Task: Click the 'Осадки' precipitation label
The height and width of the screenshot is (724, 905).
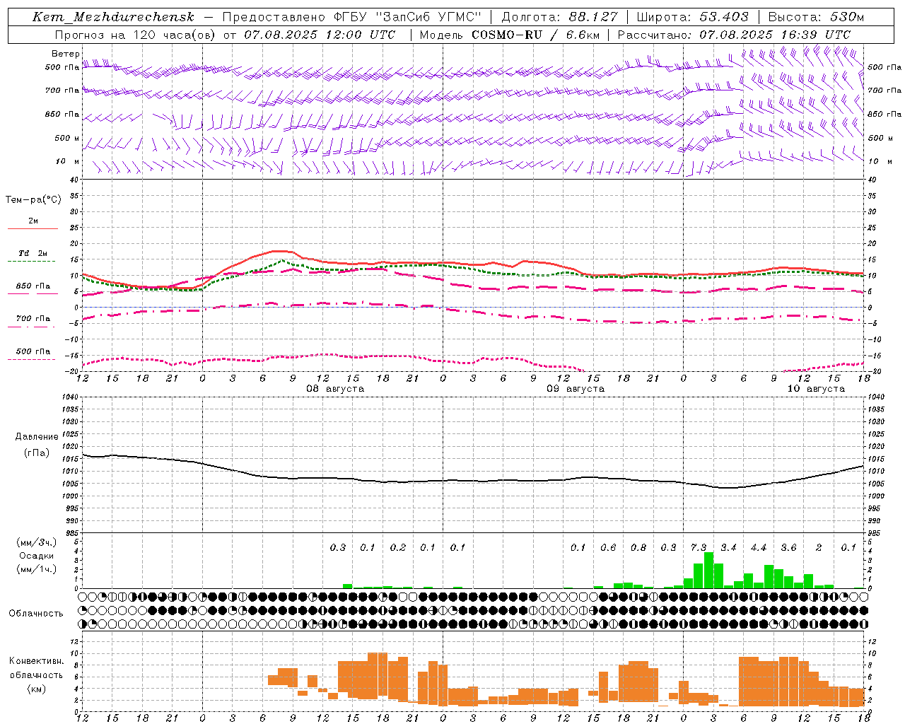Action: tap(37, 556)
